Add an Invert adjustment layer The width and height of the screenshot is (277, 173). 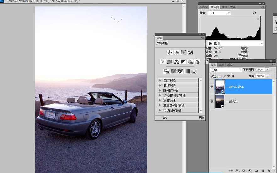coord(166,71)
